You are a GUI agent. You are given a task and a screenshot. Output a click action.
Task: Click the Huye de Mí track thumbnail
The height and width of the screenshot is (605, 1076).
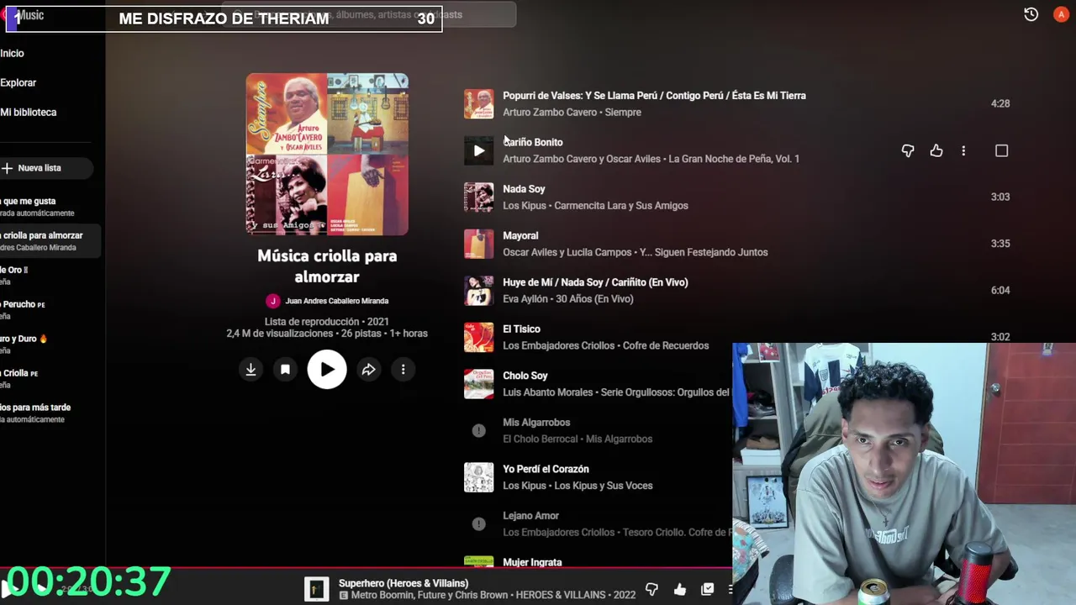coord(478,291)
